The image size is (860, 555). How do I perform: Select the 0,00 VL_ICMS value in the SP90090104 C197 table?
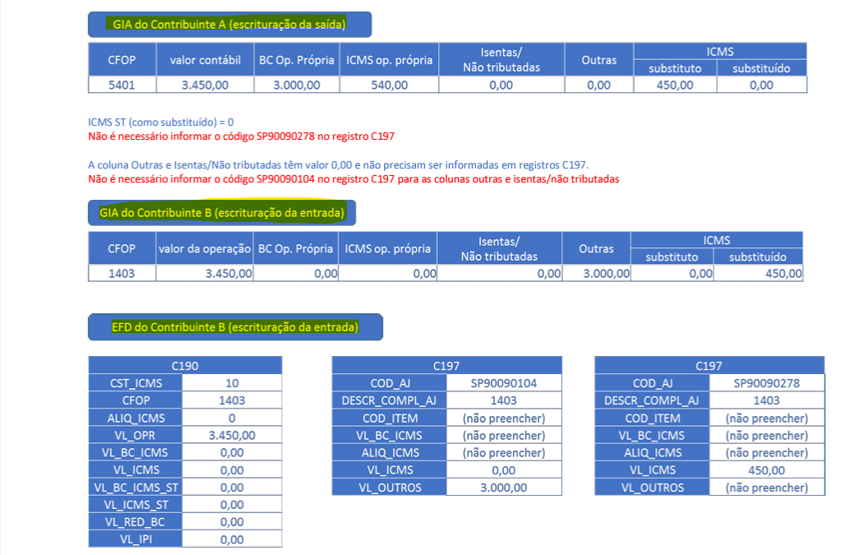503,470
